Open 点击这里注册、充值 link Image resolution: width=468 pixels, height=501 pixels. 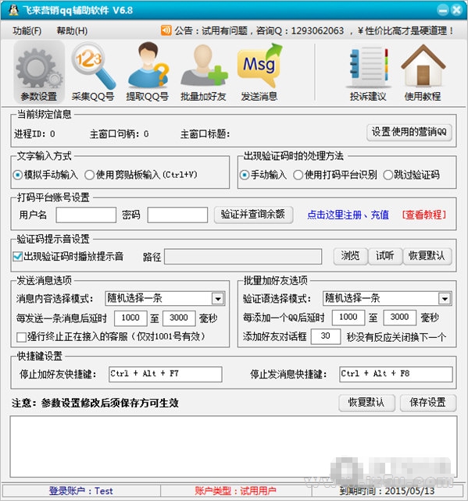(x=348, y=215)
